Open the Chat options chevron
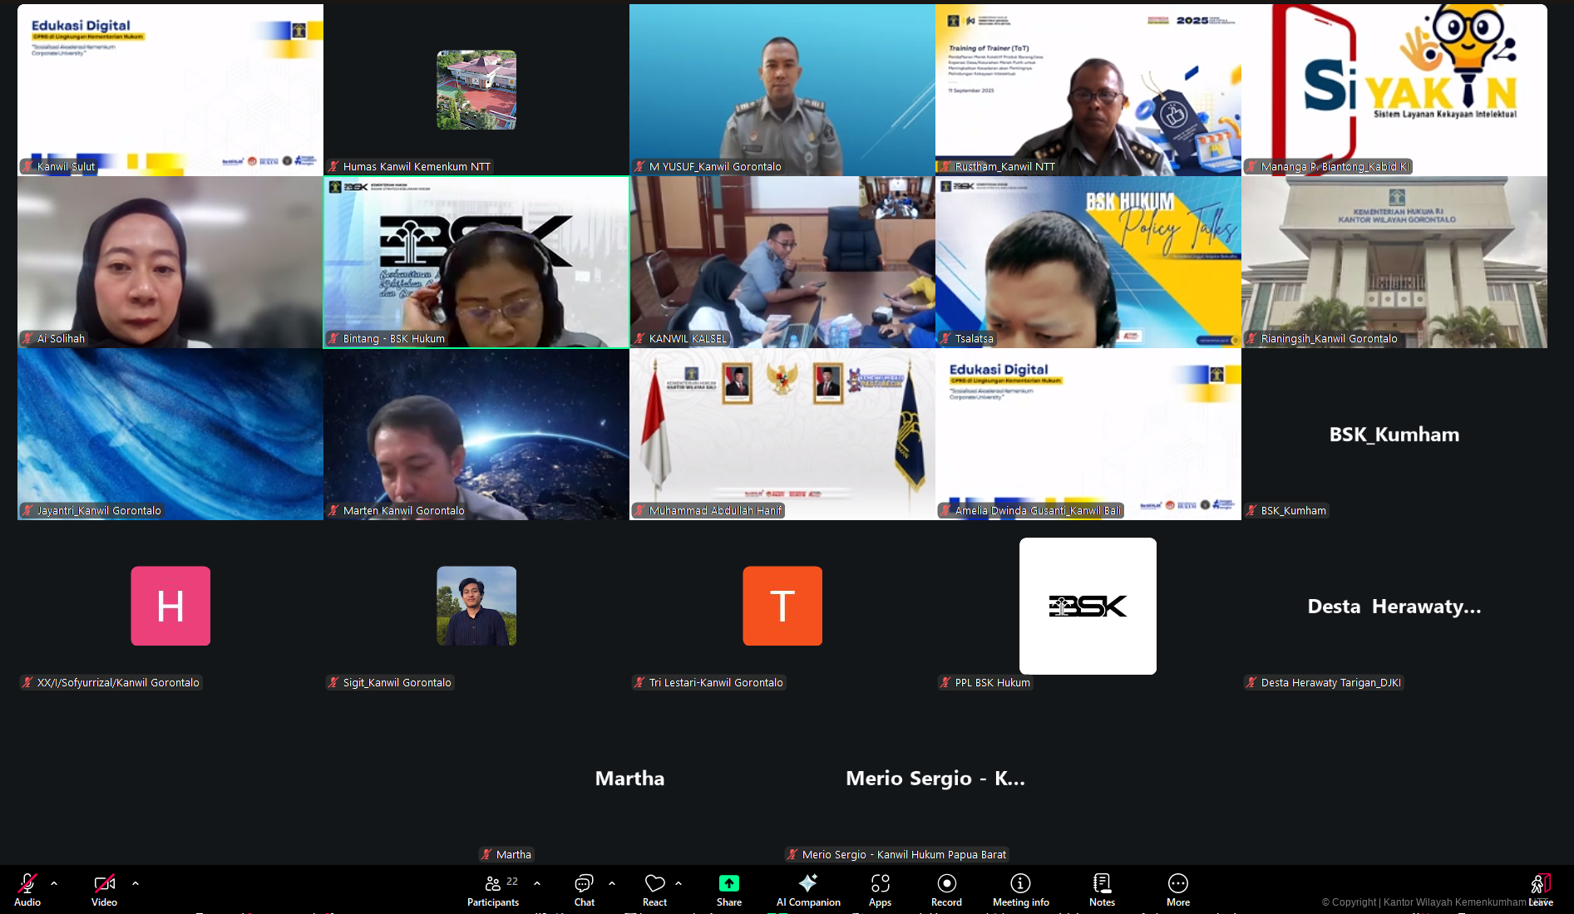Image resolution: width=1574 pixels, height=914 pixels. tap(612, 882)
